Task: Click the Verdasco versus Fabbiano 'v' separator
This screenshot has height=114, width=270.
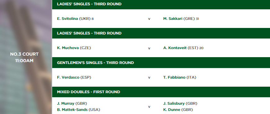Action: point(149,78)
